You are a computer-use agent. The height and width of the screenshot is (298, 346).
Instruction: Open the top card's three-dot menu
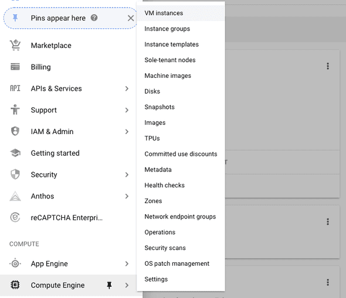[x=328, y=66]
